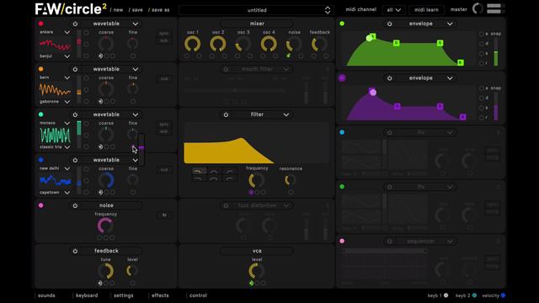Click the green modulation slot under vca level
This screenshot has height=303, width=539.
pyautogui.click(x=251, y=284)
